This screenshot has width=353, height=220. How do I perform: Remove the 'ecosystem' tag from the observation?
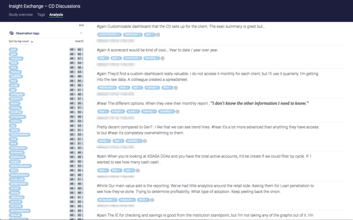[x=115, y=200]
